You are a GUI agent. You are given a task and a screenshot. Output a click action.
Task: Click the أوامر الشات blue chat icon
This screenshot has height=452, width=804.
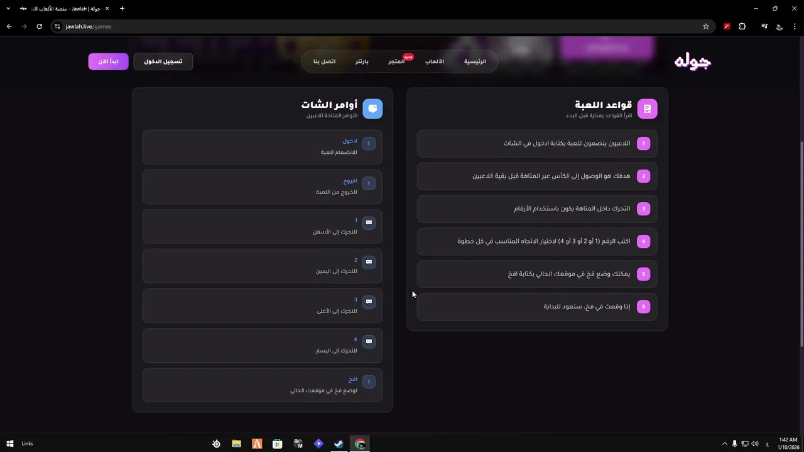tap(372, 109)
